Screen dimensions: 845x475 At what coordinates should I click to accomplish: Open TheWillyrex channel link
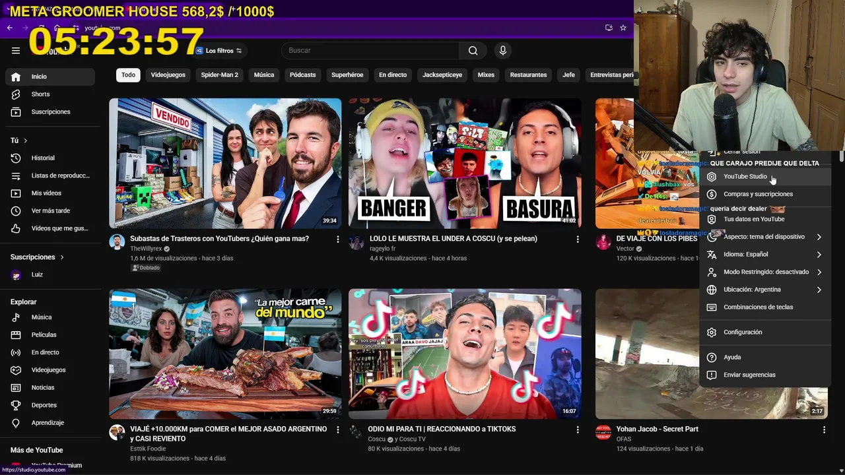(x=146, y=249)
